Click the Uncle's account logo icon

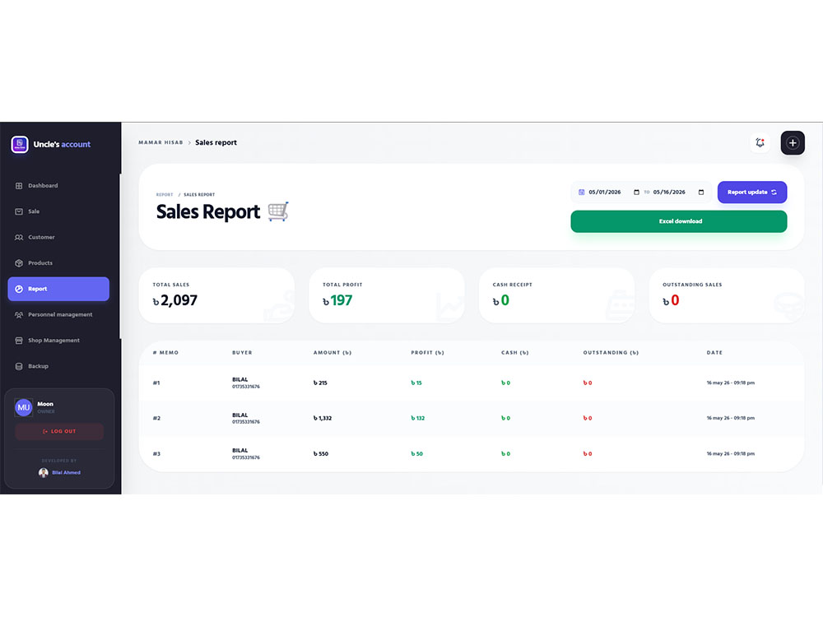tap(20, 144)
